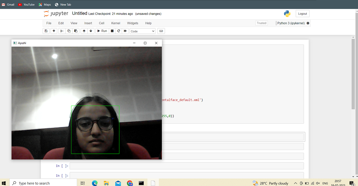Image resolution: width=358 pixels, height=186 pixels.
Task: Click the Trusted notebook status badge
Action: [x=262, y=23]
